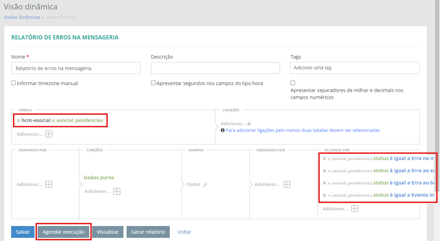
Task: Click the Visualizar button
Action: coord(108,232)
